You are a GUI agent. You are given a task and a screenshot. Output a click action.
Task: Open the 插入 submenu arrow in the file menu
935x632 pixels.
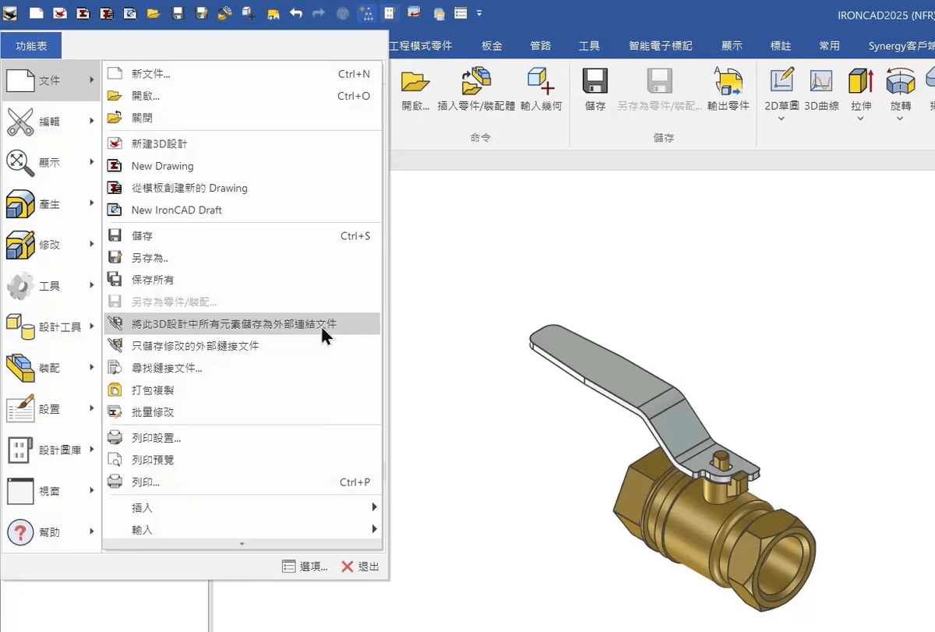(x=373, y=507)
